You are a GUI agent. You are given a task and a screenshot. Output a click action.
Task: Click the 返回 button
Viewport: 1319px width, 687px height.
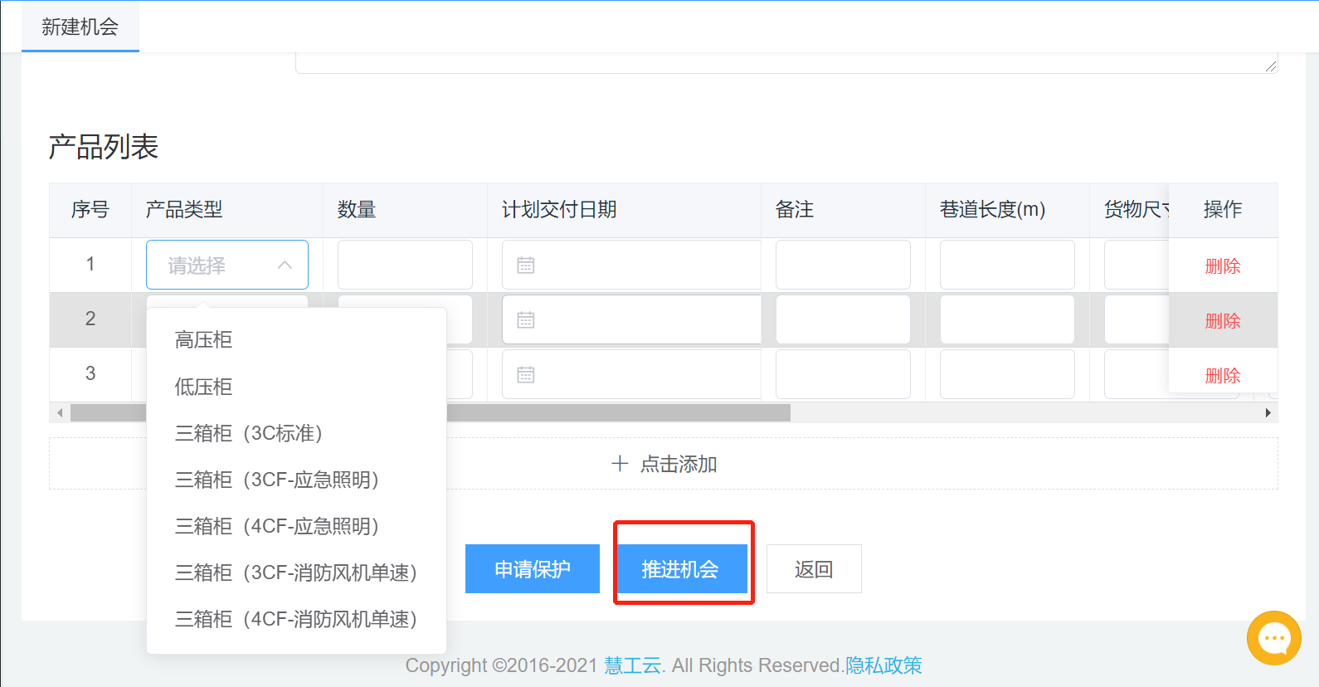coord(813,569)
